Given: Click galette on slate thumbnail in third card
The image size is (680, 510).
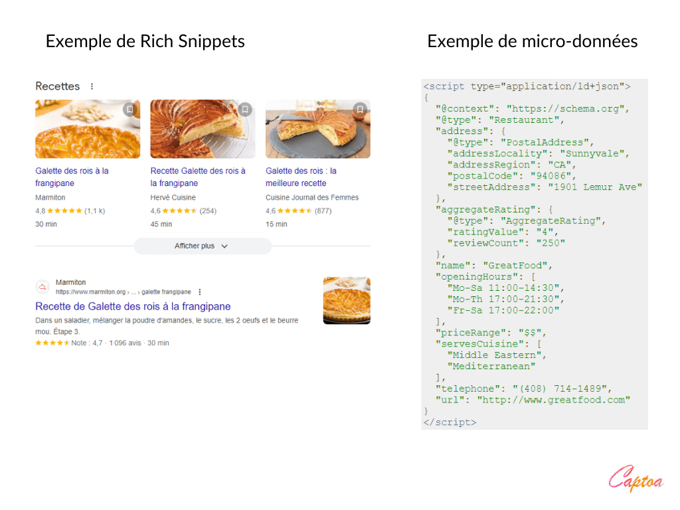Looking at the screenshot, I should pyautogui.click(x=317, y=129).
